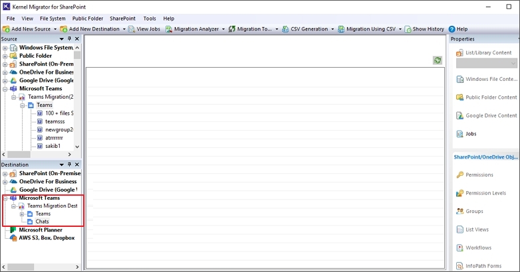Select Teams Migration(2 source node
Screen dimensions: 520x272
click(x=51, y=97)
